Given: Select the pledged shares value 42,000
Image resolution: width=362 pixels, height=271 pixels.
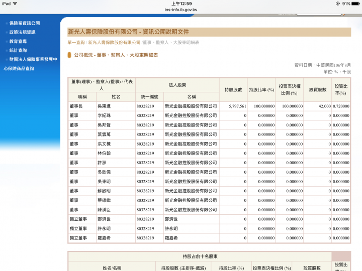Looking at the screenshot, I should 325,106.
